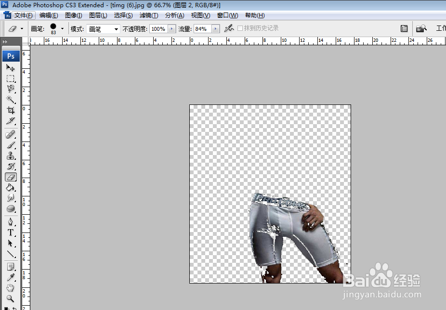
Task: Click the ruler origin corner box
Action: click(x=26, y=41)
